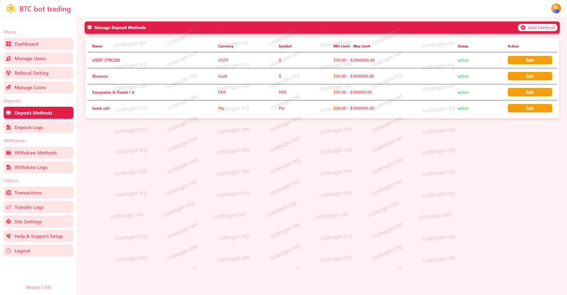567x295 pixels.
Task: Edit the Easypaisa & Raast I'd method
Action: coord(530,92)
